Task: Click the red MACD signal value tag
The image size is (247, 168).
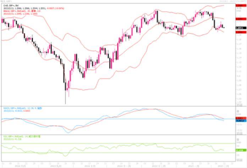Action: [239, 118]
